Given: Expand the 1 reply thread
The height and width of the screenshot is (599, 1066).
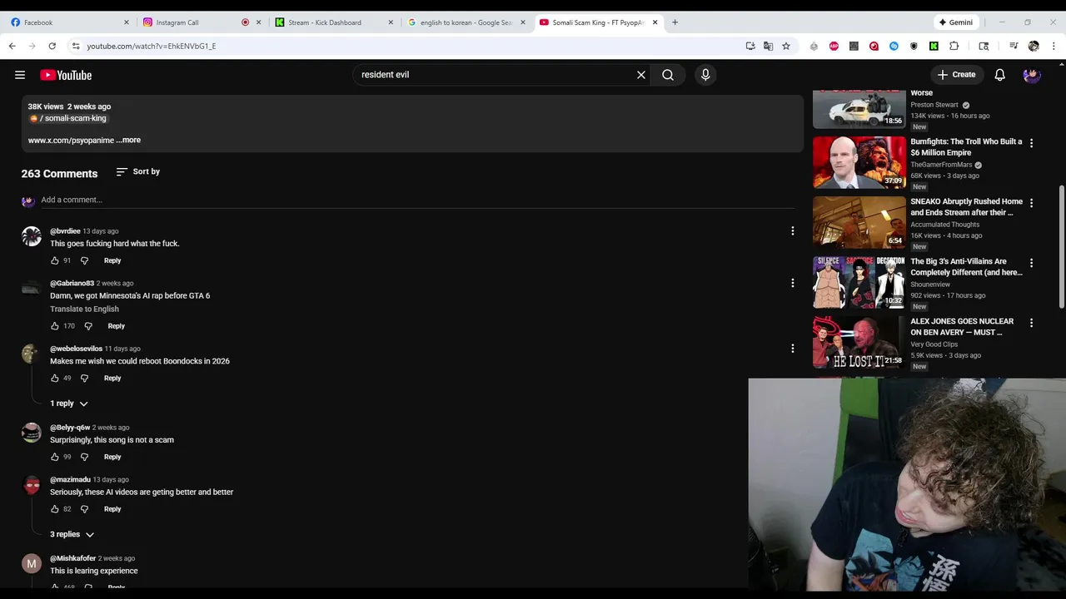Looking at the screenshot, I should tap(69, 403).
